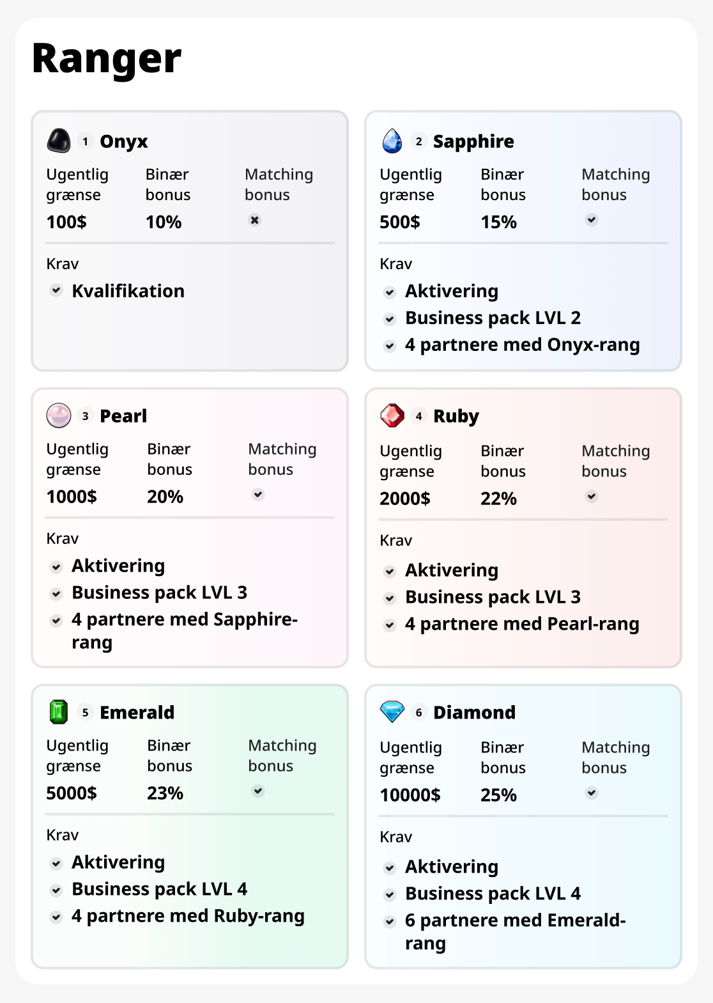The height and width of the screenshot is (1003, 713).
Task: Click the 10000$ Diamond limit value
Action: coord(410,795)
